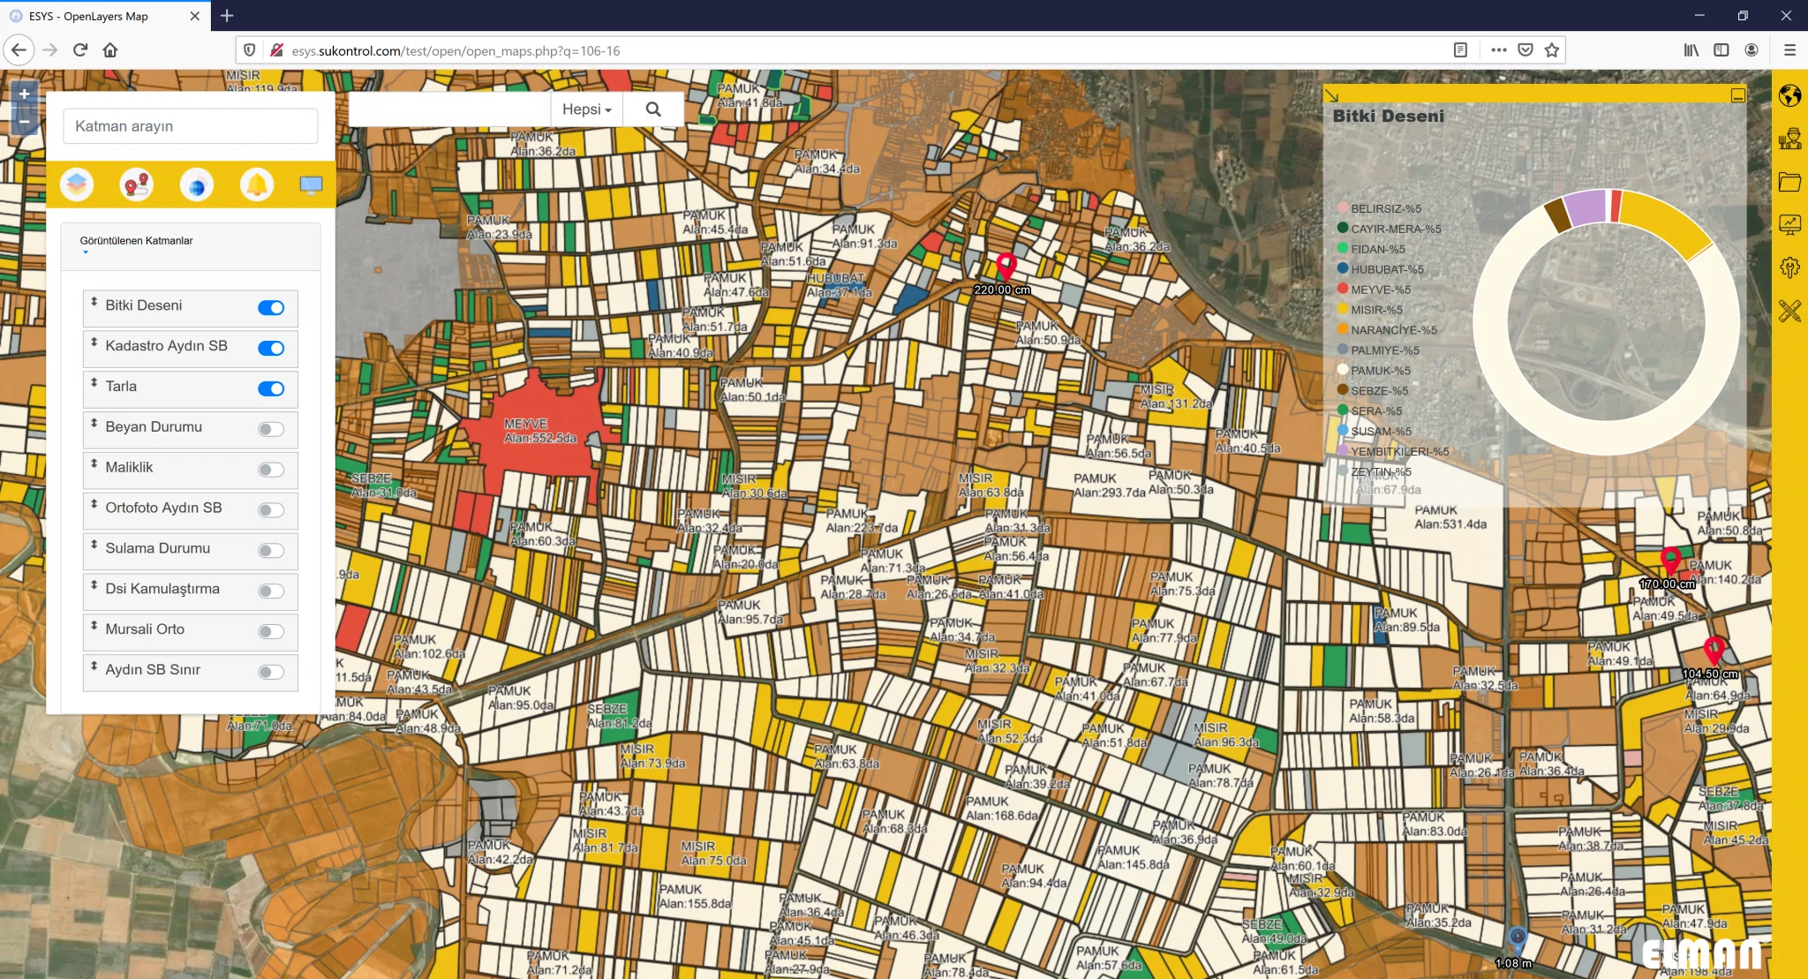Image resolution: width=1808 pixels, height=979 pixels.
Task: Open the Hepsi dropdown
Action: (x=587, y=109)
